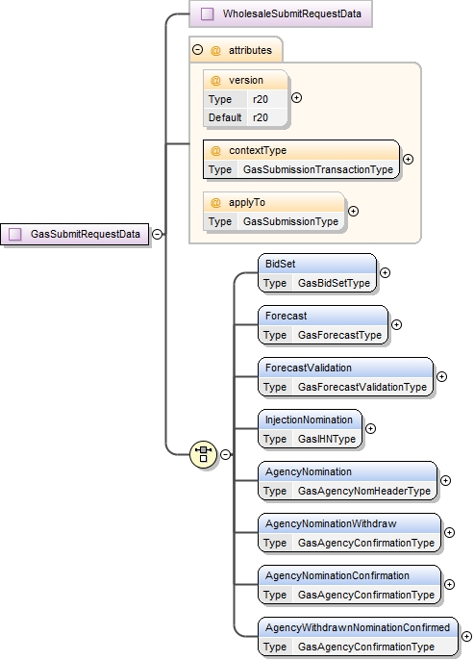Image resolution: width=474 pixels, height=661 pixels.
Task: Collapse the attributes group
Action: pos(197,50)
